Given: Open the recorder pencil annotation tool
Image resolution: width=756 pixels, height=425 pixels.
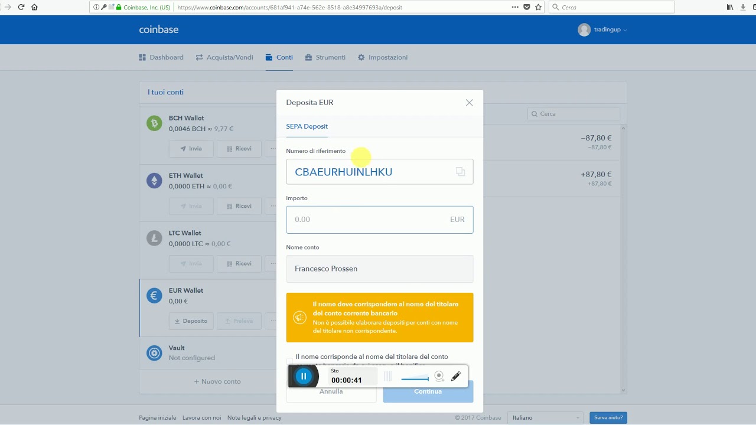Looking at the screenshot, I should point(456,376).
